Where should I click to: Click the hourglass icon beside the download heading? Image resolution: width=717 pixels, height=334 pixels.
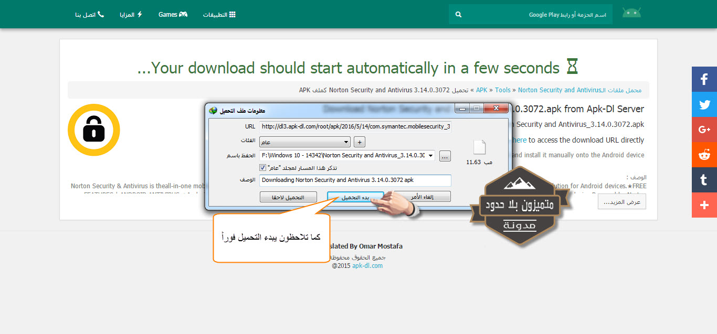click(x=572, y=67)
